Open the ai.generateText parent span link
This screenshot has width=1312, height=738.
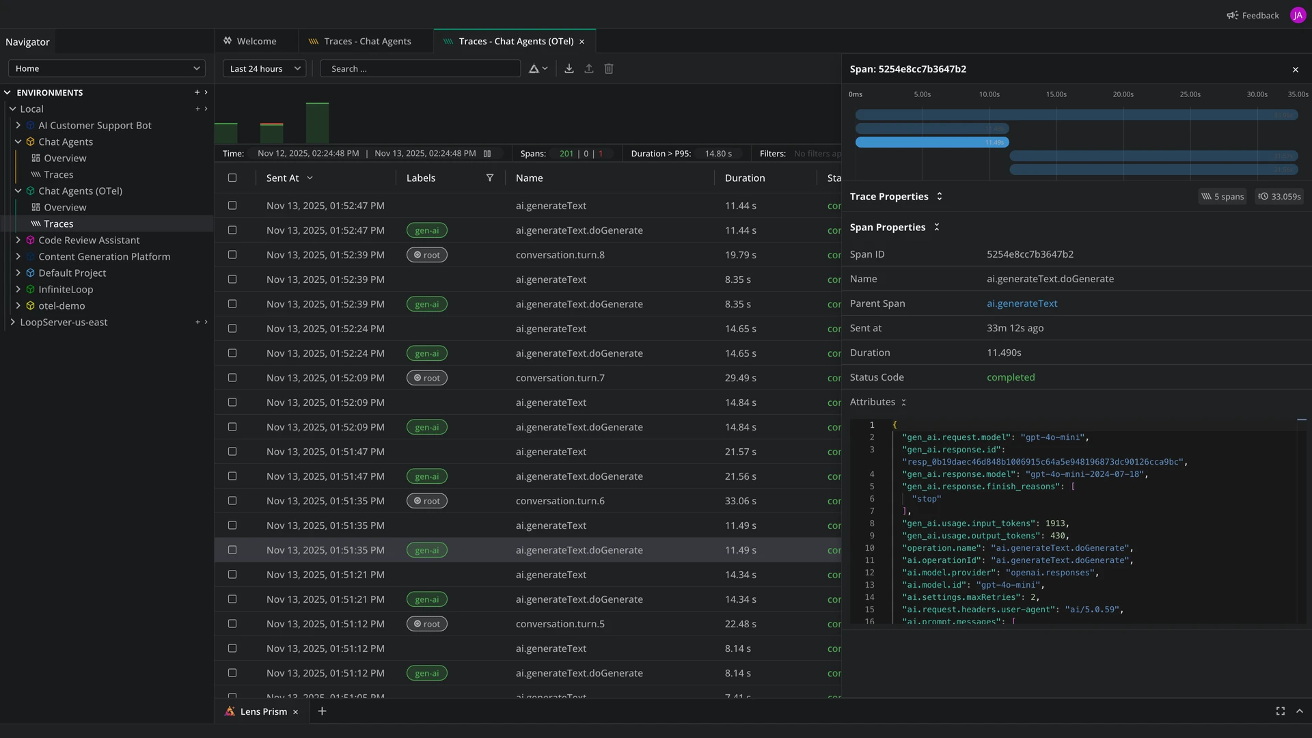click(x=1022, y=303)
